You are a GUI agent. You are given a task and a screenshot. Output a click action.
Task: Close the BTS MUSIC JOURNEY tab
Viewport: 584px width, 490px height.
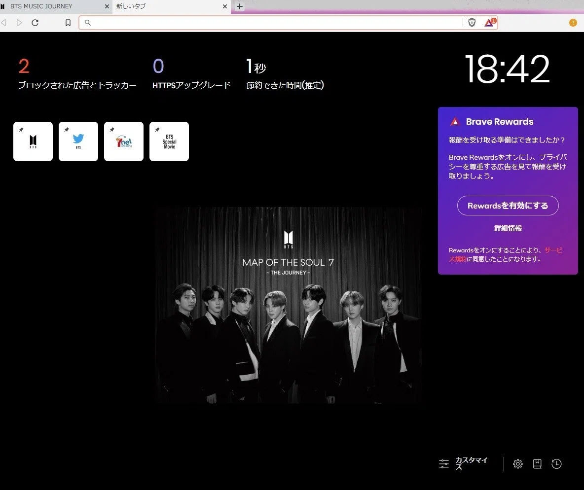(107, 6)
